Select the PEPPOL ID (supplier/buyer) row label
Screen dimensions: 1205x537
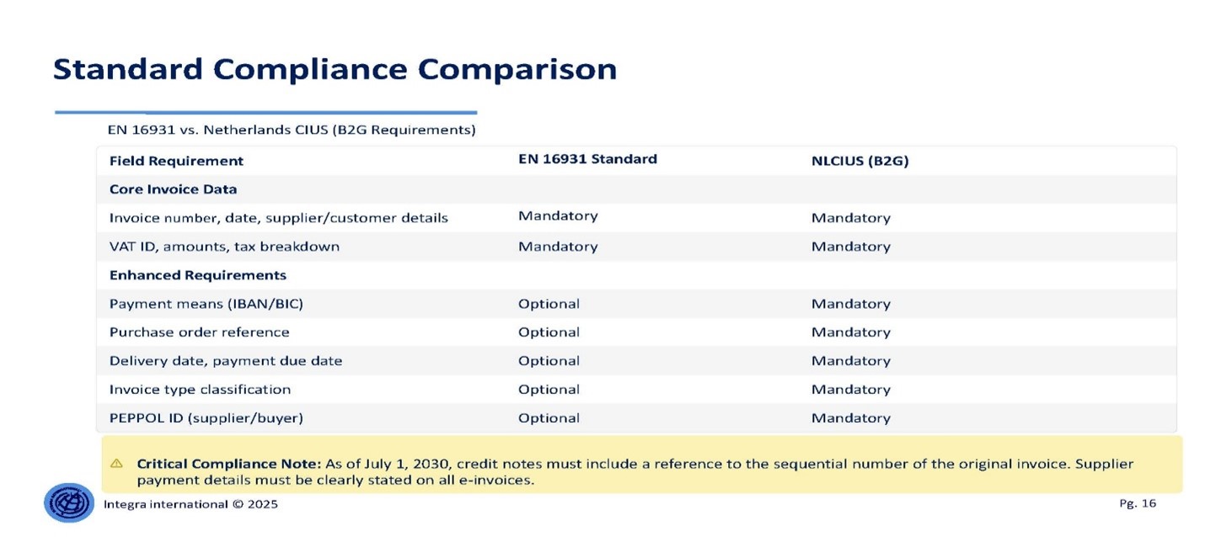tap(206, 418)
